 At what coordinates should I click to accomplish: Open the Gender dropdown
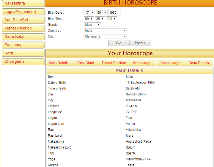92,25
